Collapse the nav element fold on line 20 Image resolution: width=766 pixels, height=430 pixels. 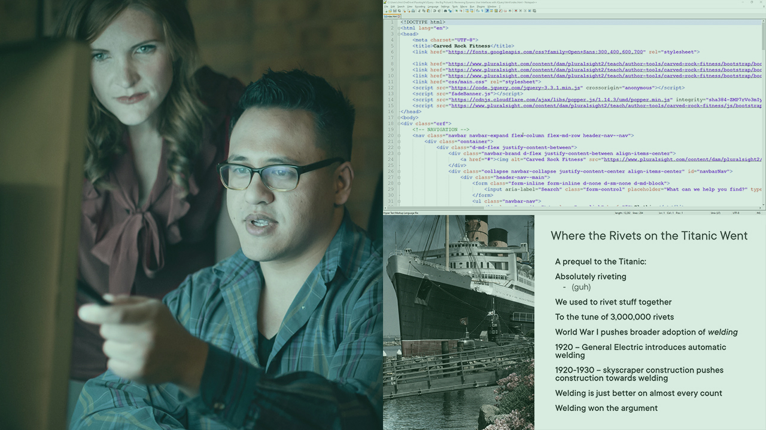pos(399,136)
